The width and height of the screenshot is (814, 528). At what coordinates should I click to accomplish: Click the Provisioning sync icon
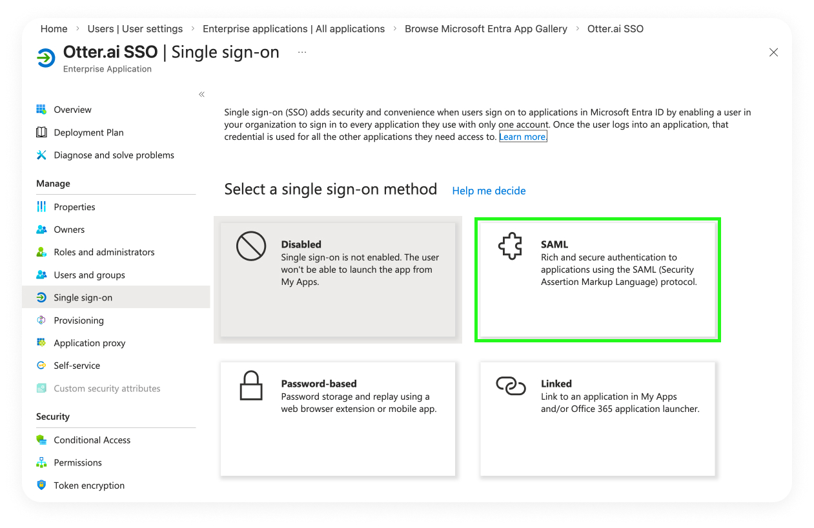click(41, 320)
